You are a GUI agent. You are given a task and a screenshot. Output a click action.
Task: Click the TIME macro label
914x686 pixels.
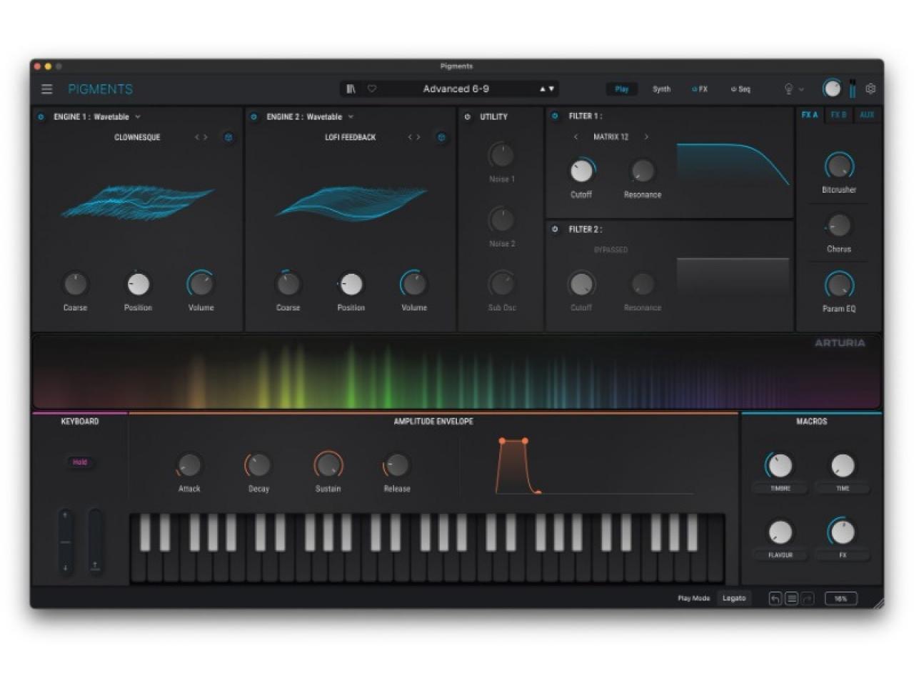click(843, 489)
